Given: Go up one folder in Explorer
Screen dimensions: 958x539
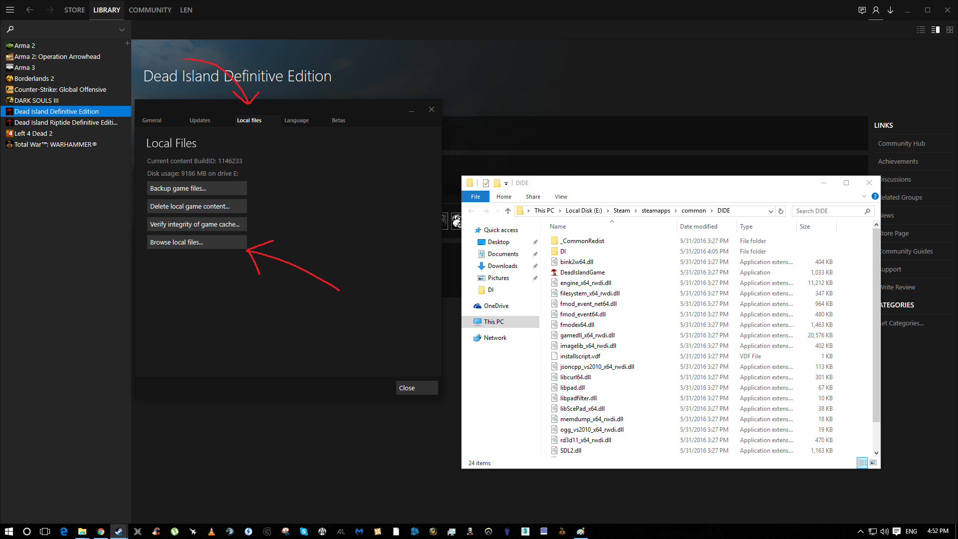Looking at the screenshot, I should [x=508, y=211].
